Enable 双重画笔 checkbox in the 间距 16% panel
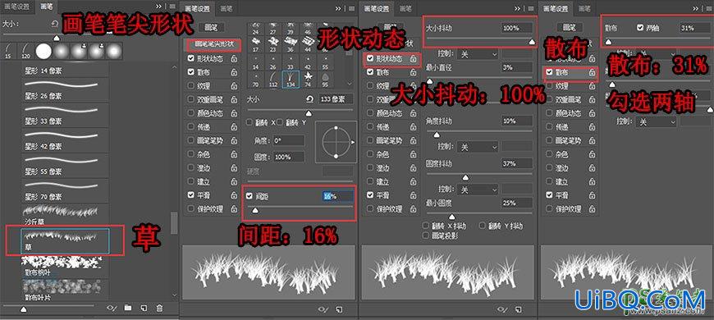This screenshot has height=320, width=714. pos(190,99)
